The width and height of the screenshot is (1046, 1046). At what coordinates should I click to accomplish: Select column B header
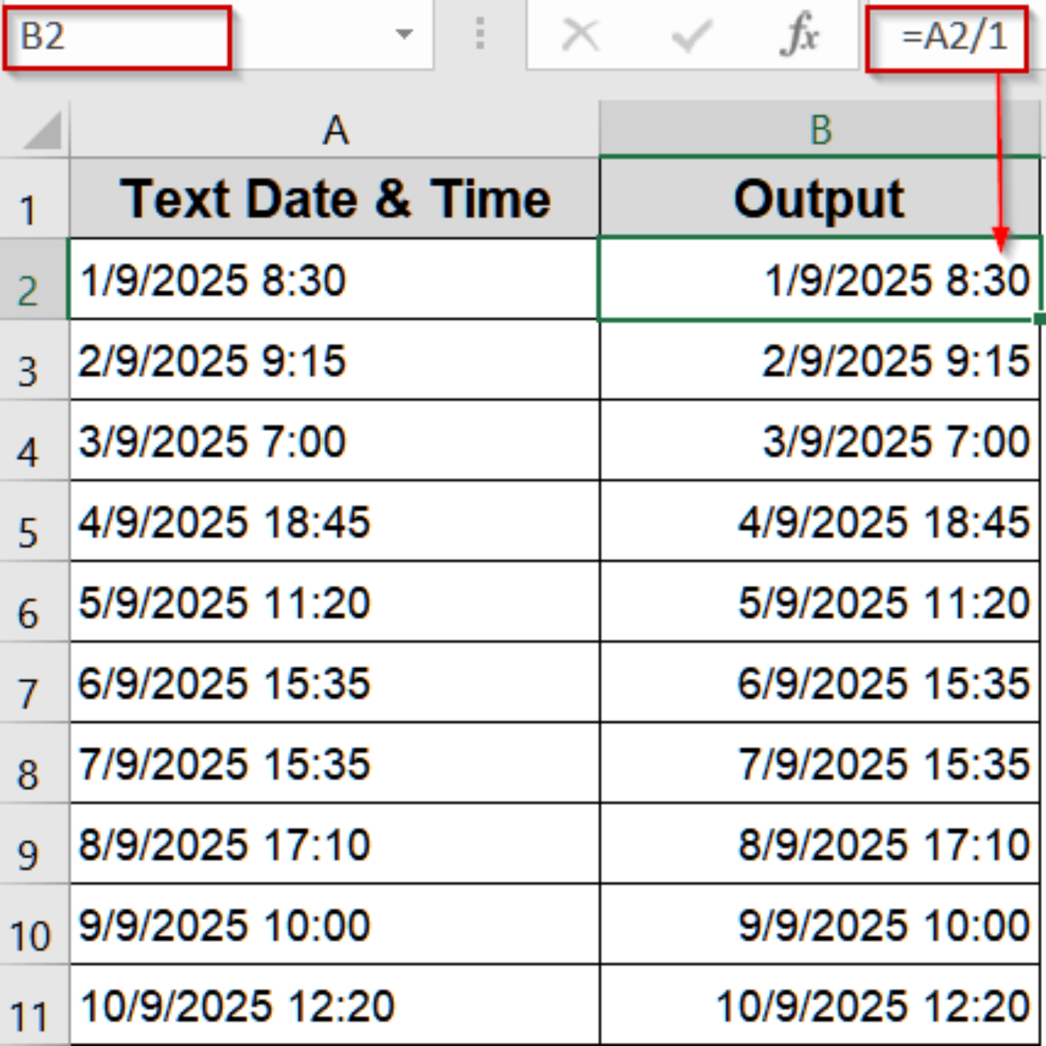coord(820,129)
